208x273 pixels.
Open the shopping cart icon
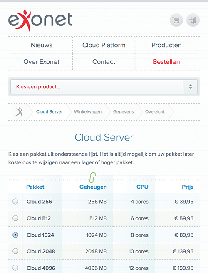[x=176, y=20]
